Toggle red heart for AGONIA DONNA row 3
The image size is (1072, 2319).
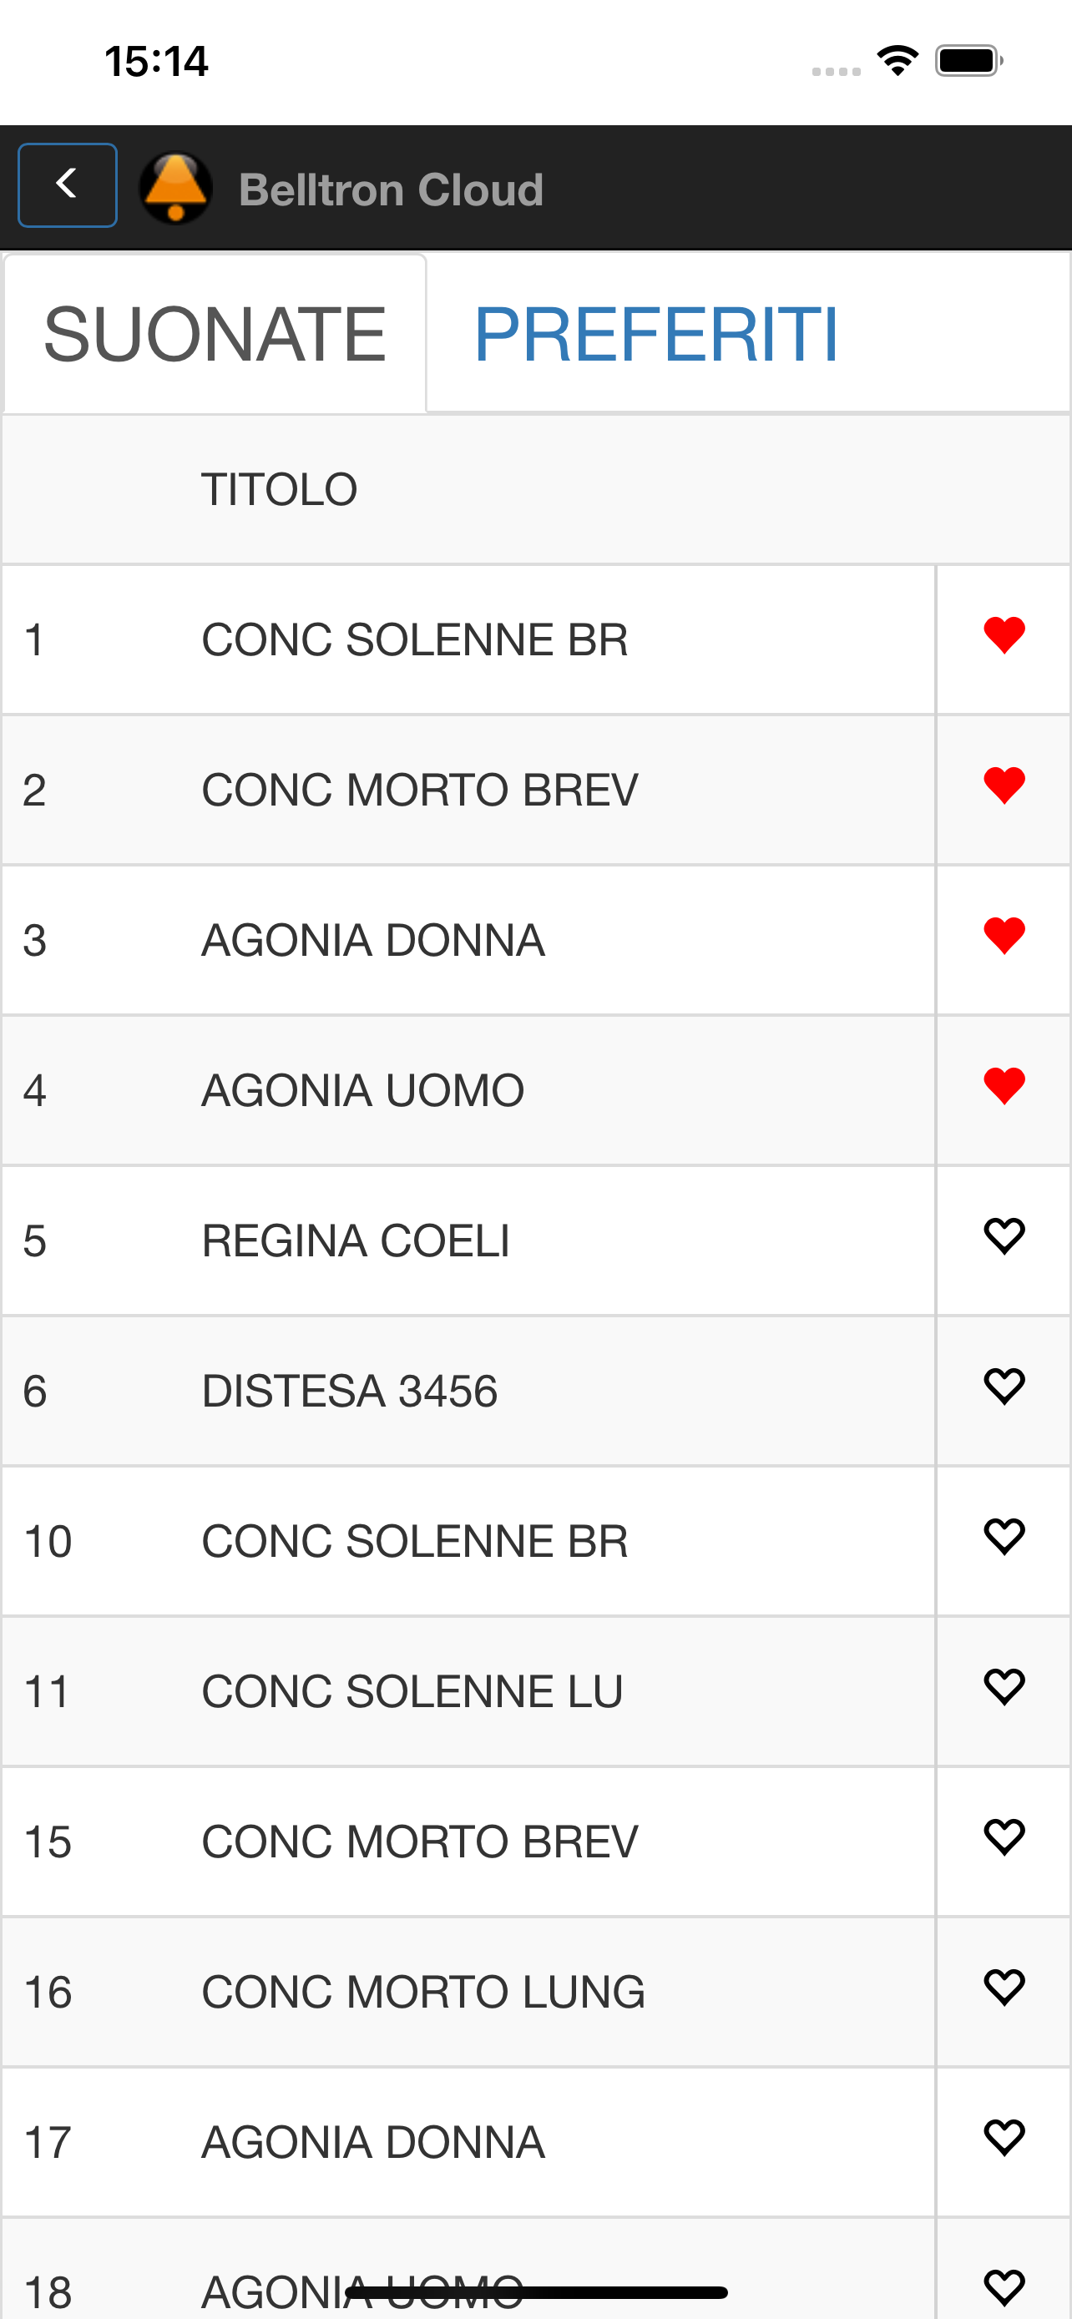[1004, 937]
